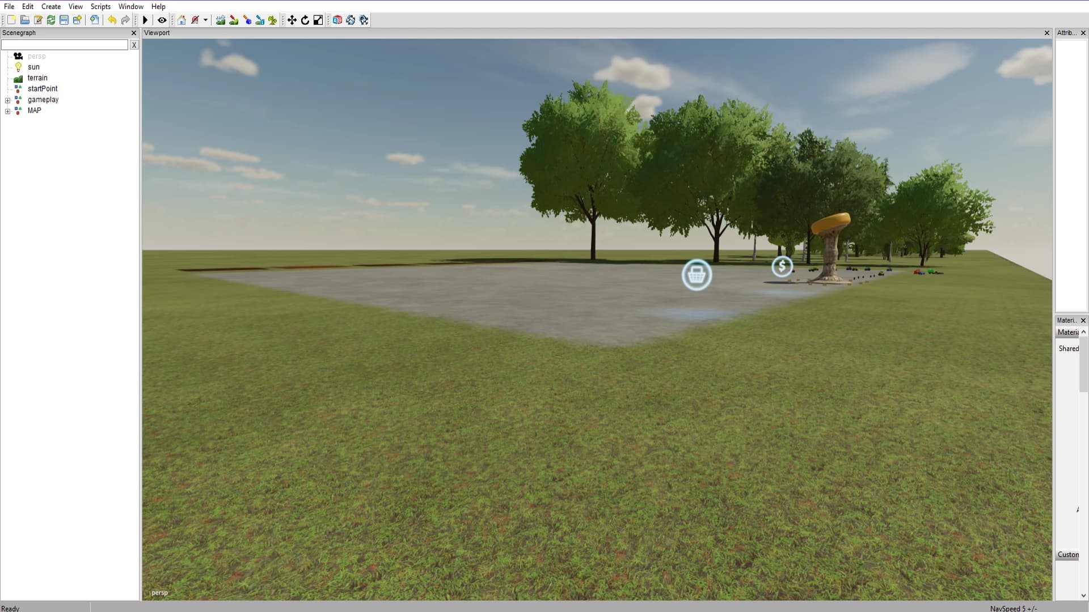Expand the MAP node in the scenegraph
The width and height of the screenshot is (1089, 612).
coord(8,111)
